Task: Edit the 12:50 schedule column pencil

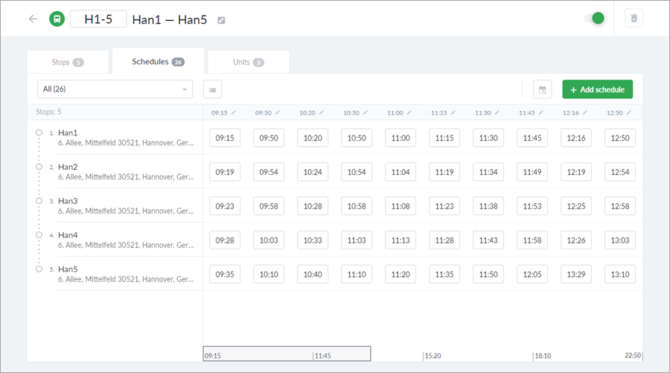Action: [x=629, y=112]
